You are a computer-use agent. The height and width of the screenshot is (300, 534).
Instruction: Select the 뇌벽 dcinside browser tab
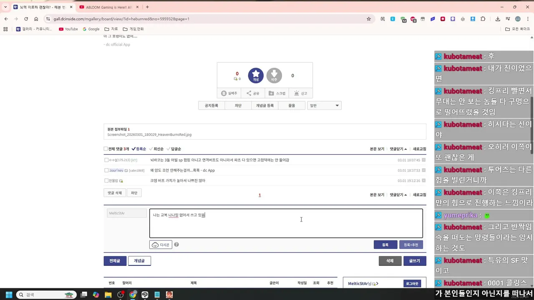[43, 7]
